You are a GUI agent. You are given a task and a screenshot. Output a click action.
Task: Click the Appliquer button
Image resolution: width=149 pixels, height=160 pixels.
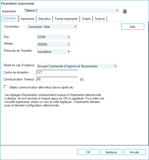pyautogui.click(x=111, y=152)
